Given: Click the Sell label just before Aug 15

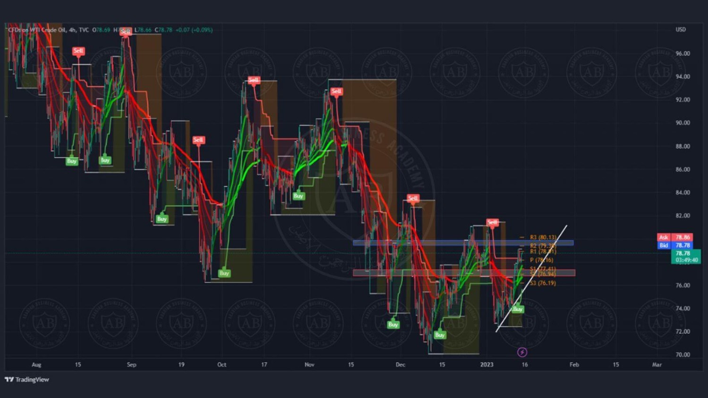Looking at the screenshot, I should tap(78, 51).
